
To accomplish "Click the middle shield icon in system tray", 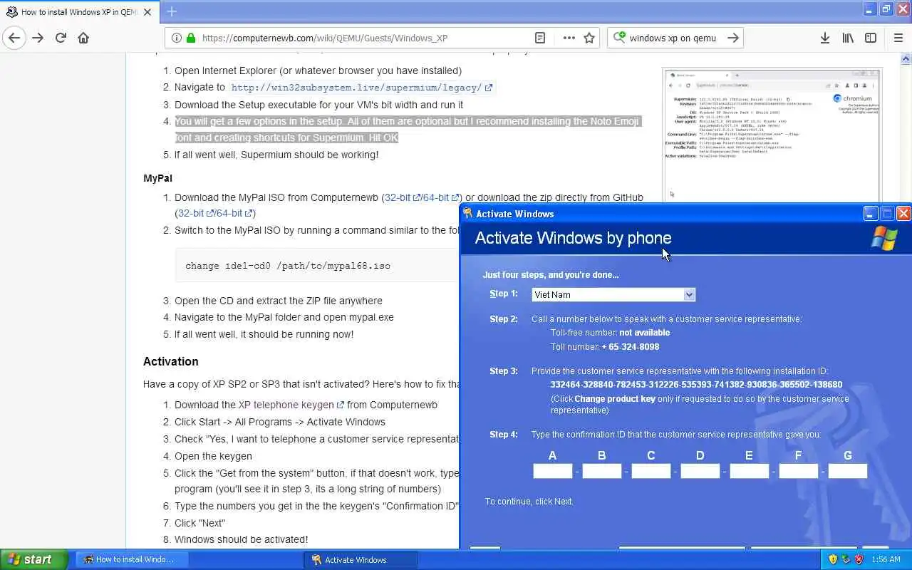I will (846, 559).
